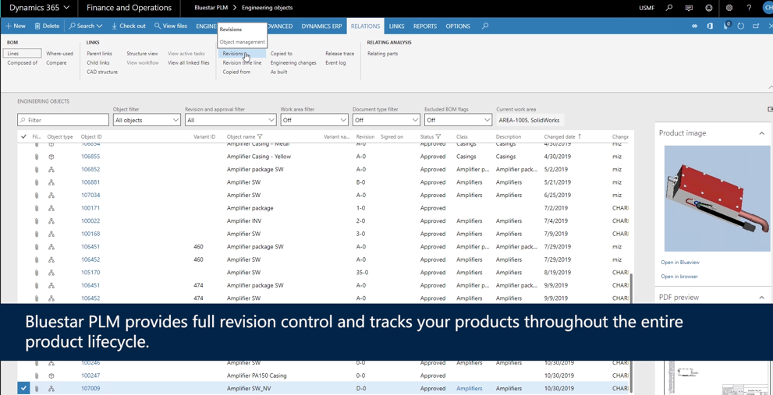Open the Dynamics ERP tab
Screen dimensions: 773x395
tap(321, 26)
